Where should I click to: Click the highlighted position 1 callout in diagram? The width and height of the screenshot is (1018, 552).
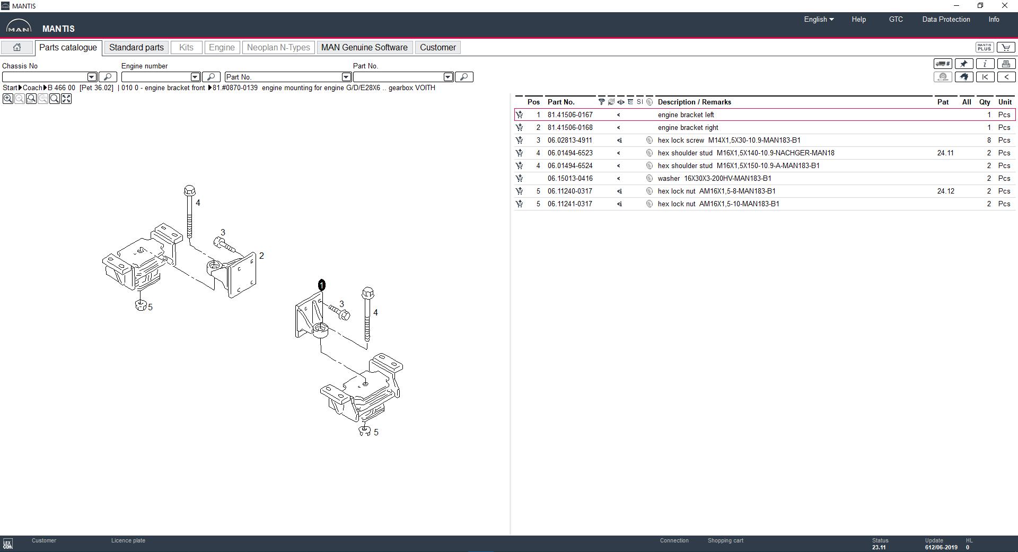(321, 285)
